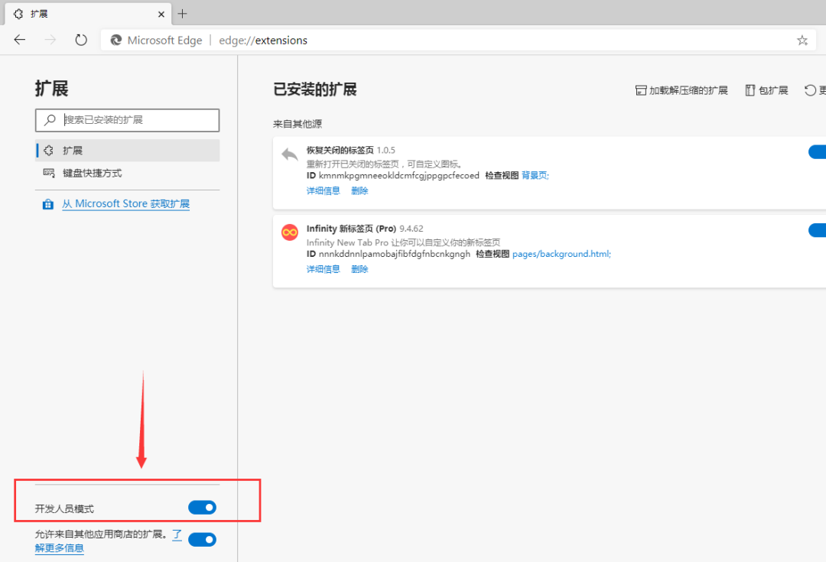
Task: Close the 扩展 tab
Action: tap(161, 15)
